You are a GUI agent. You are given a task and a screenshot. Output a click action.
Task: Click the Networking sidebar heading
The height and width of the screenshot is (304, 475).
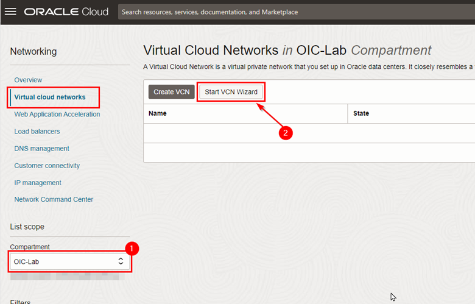(33, 51)
